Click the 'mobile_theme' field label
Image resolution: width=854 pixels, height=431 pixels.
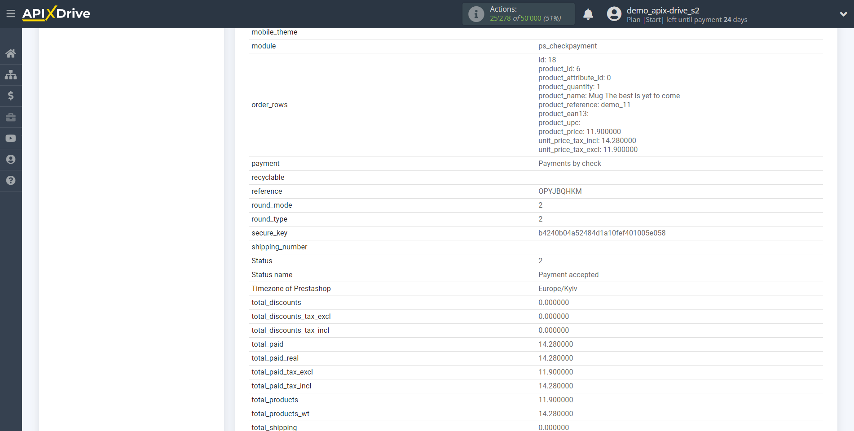pos(274,32)
